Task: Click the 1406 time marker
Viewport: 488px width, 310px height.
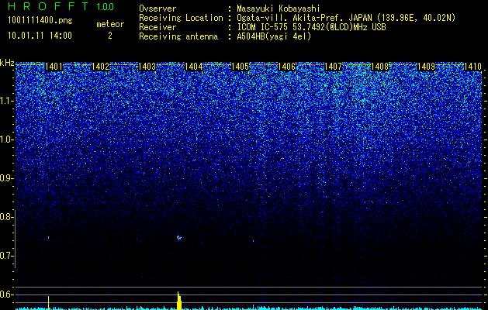Action: [x=286, y=67]
